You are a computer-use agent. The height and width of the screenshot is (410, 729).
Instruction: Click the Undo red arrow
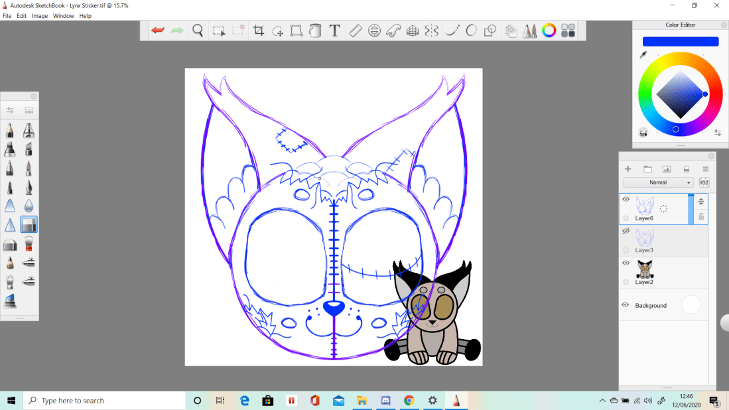[x=157, y=31]
